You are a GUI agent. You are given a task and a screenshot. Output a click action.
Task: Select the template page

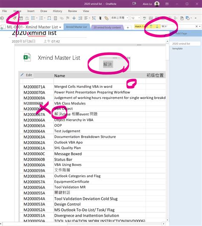(x=177, y=49)
